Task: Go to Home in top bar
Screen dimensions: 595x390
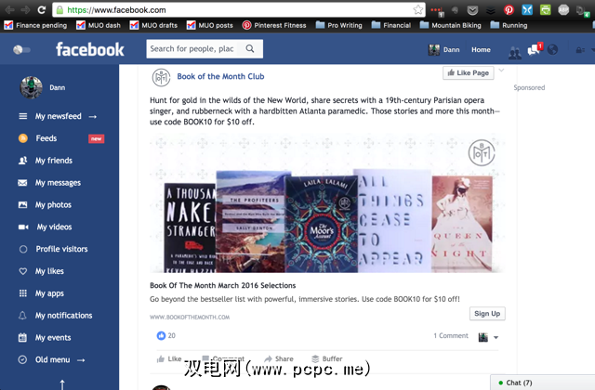Action: click(481, 49)
